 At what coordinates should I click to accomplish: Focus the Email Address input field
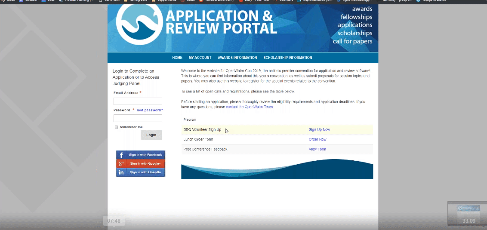tap(138, 101)
